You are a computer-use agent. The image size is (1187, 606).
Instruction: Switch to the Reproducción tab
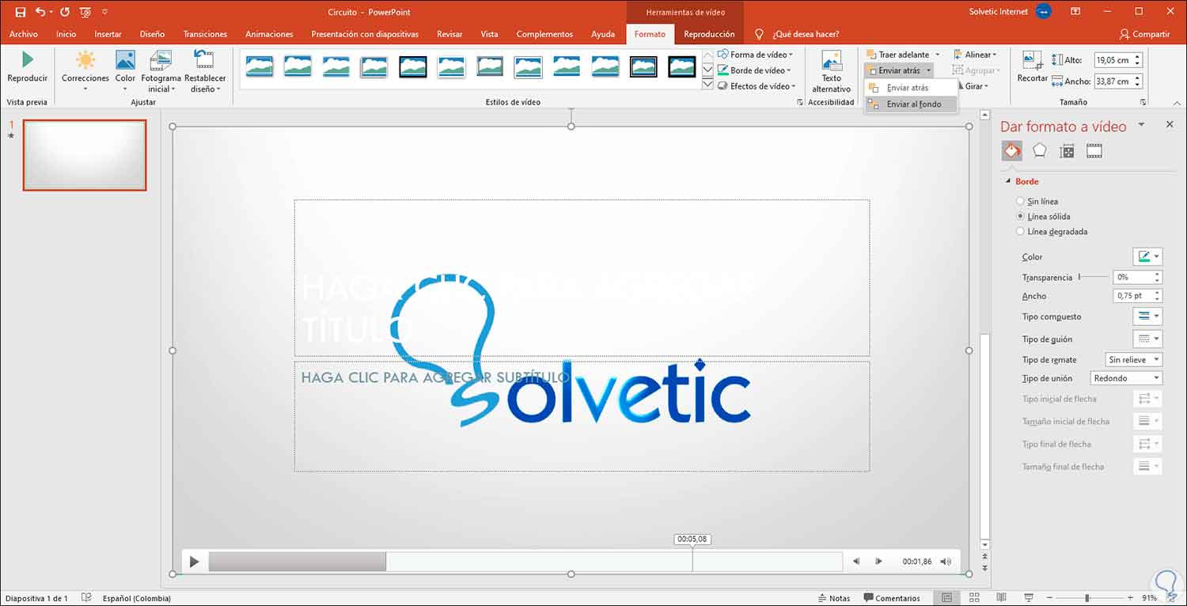(709, 34)
